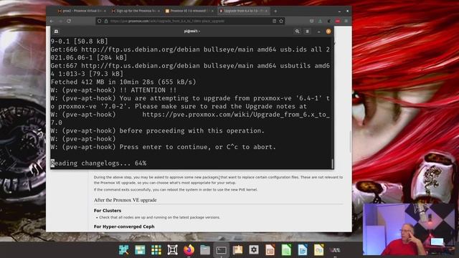
Task: Close the Upgrade from 6.x to 7.0 tab
Action: (x=266, y=11)
